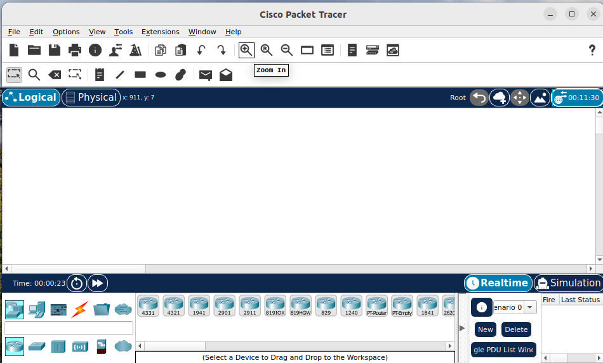Create a new file with the New icon
Viewport: 603px width, 363px height.
[14, 50]
